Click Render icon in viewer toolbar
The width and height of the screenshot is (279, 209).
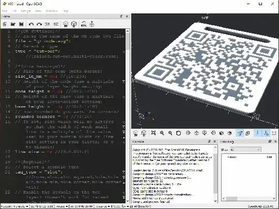point(144,133)
